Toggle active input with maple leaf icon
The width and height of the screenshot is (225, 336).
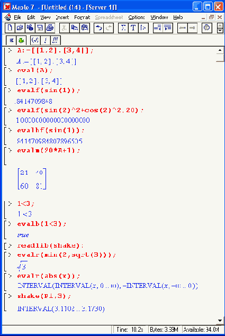click(x=21, y=40)
